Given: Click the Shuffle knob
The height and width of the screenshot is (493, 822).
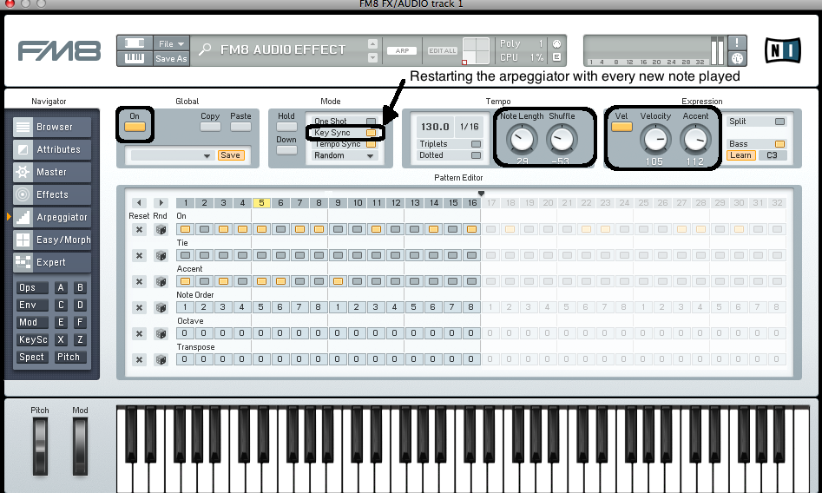Looking at the screenshot, I should 562,140.
